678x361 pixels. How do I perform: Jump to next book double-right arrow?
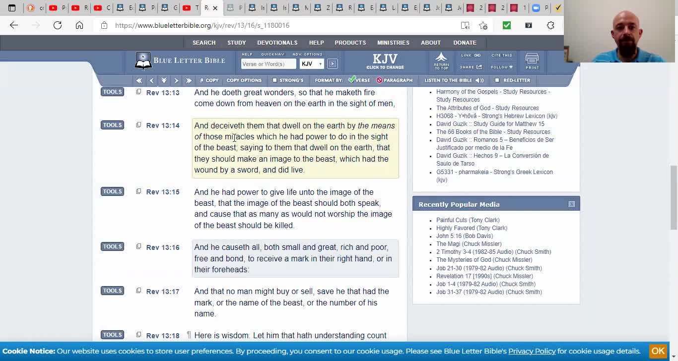point(189,80)
